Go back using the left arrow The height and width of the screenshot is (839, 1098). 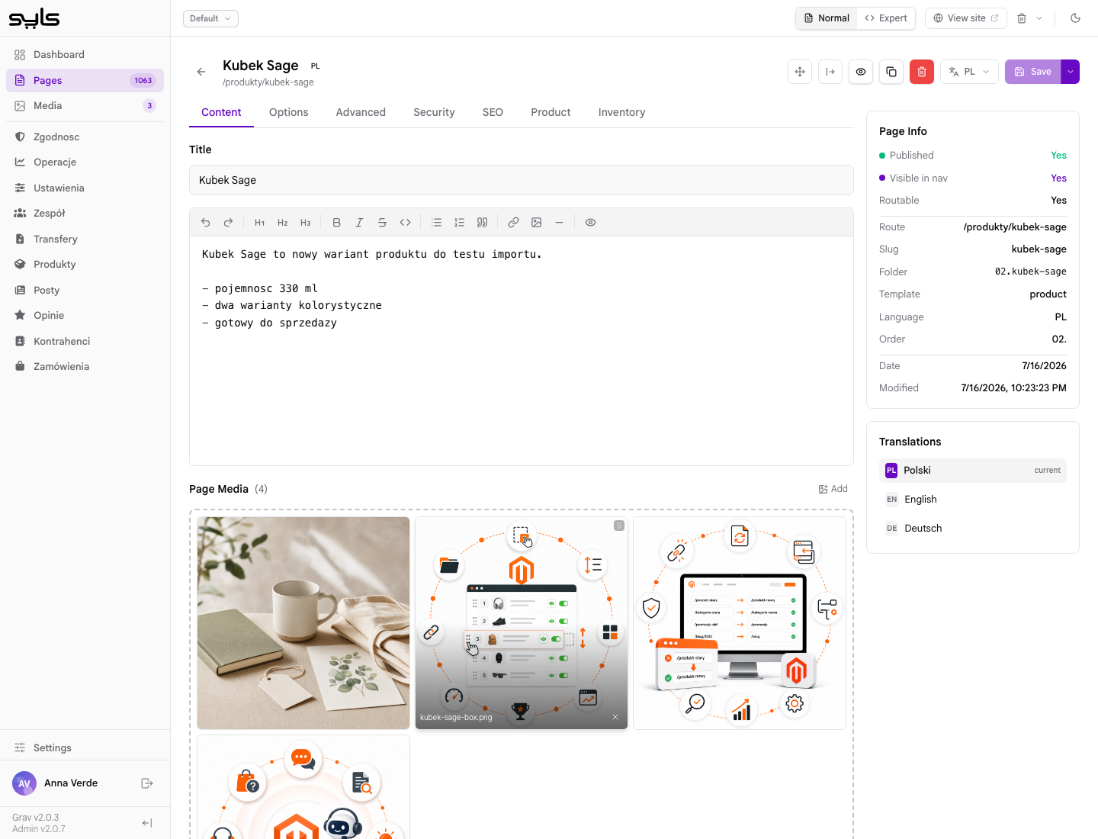(x=201, y=72)
